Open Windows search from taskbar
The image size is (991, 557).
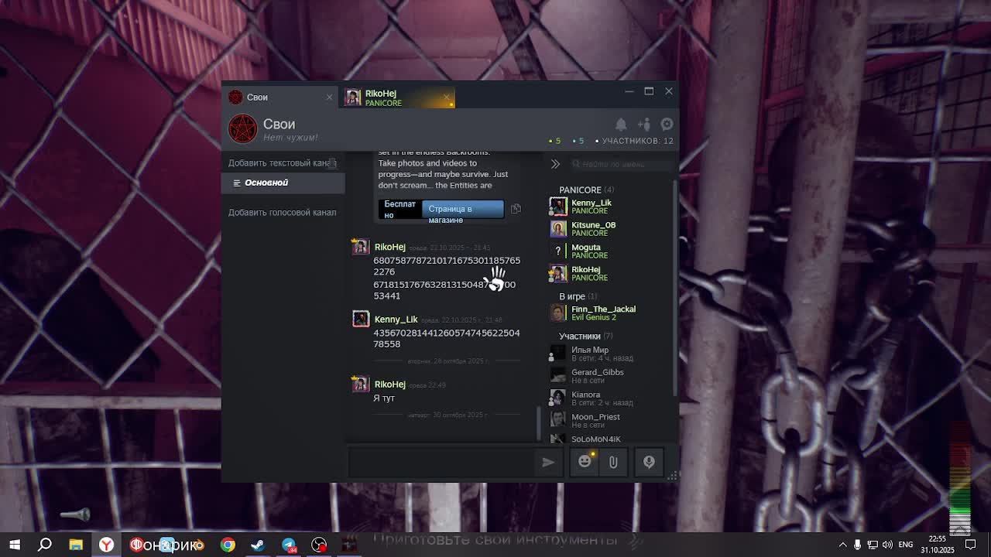(x=45, y=545)
